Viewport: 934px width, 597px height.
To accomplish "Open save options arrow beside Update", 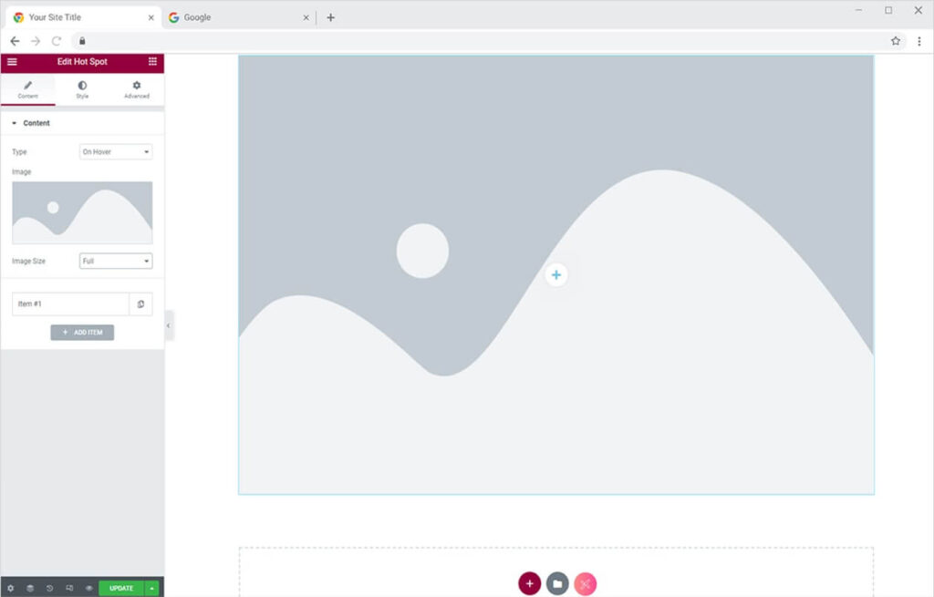I will click(152, 588).
